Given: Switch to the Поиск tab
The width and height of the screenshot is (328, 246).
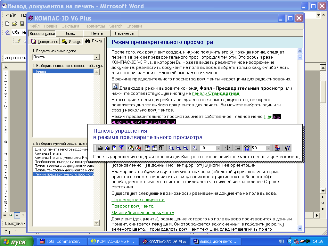Looking at the screenshot, I should (x=94, y=41).
